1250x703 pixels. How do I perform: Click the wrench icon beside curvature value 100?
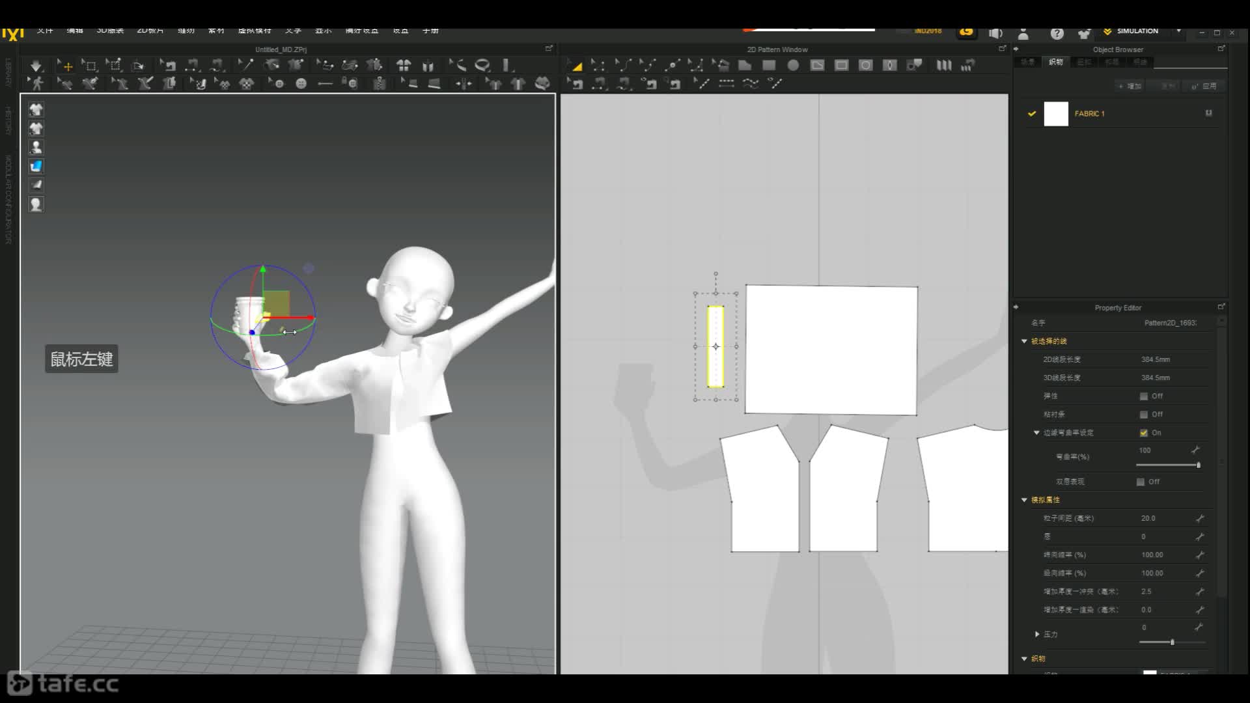pyautogui.click(x=1195, y=450)
